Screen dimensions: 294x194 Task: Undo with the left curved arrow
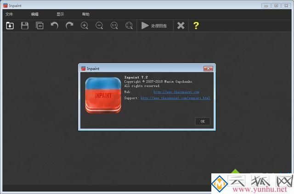tap(54, 26)
